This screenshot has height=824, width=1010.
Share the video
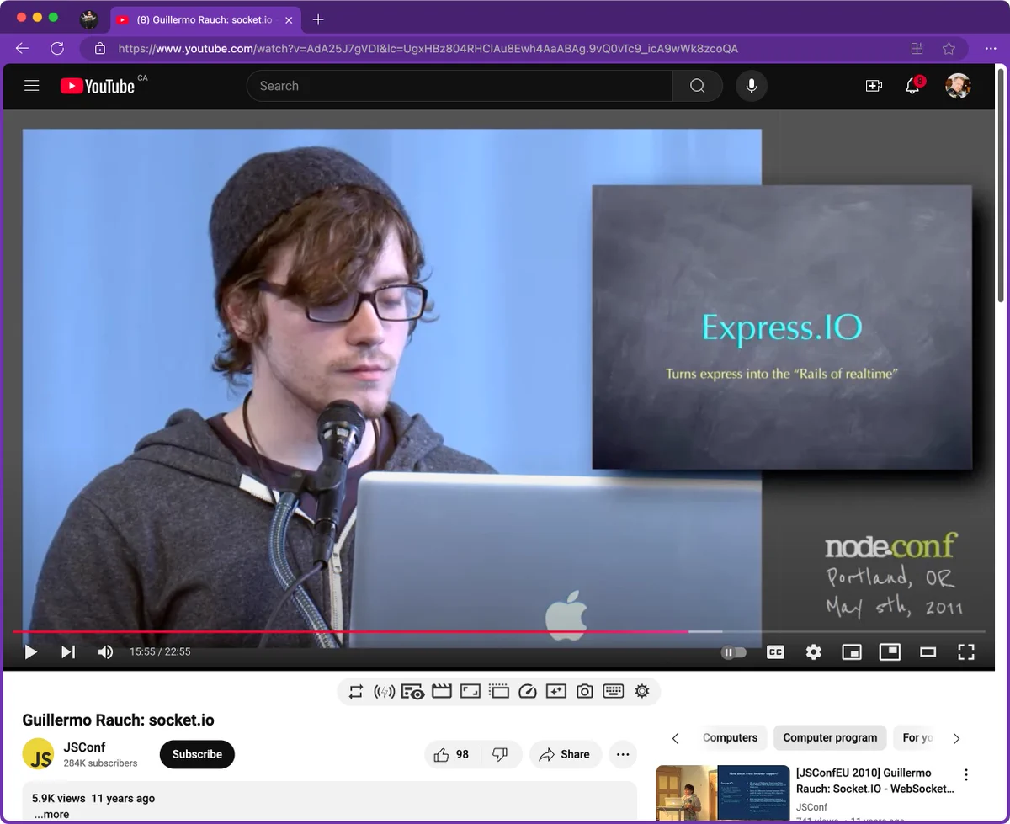click(x=565, y=754)
